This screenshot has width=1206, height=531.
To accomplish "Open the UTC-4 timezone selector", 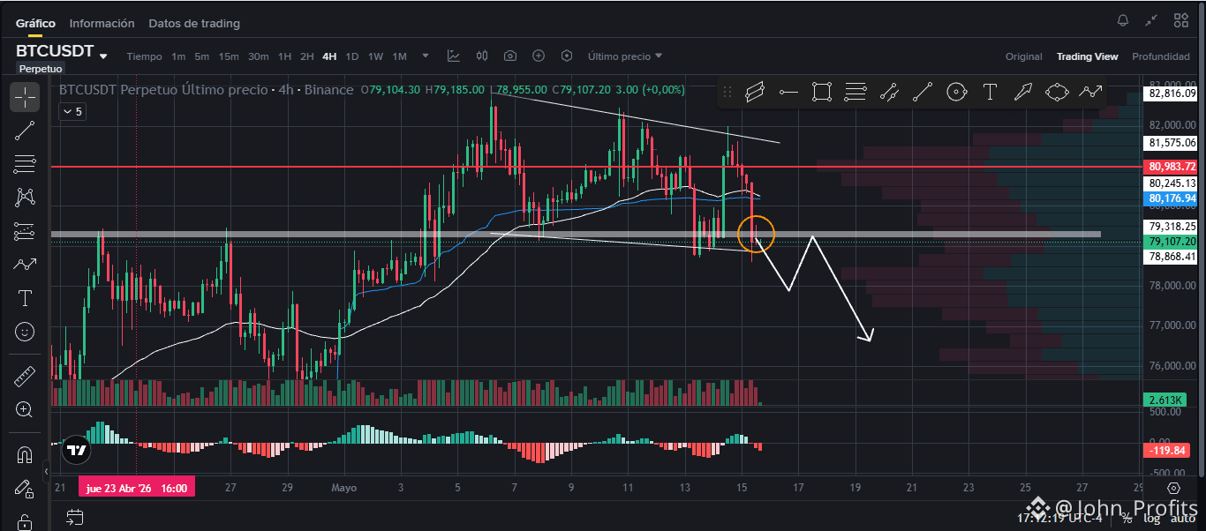I will click(1058, 518).
